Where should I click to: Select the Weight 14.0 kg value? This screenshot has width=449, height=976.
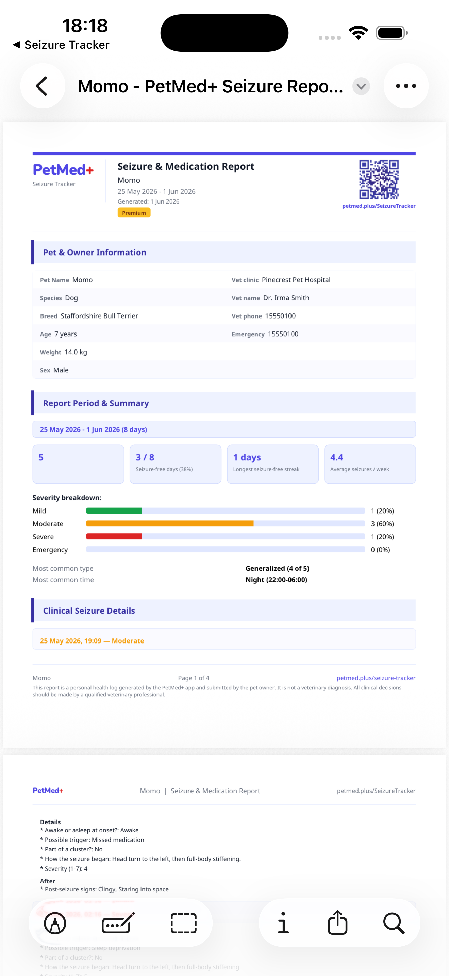[x=76, y=352]
